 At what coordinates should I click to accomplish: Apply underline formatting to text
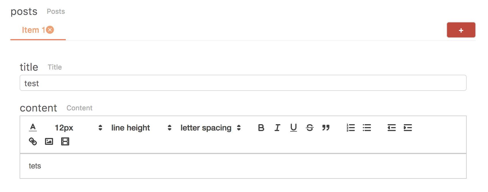[293, 128]
